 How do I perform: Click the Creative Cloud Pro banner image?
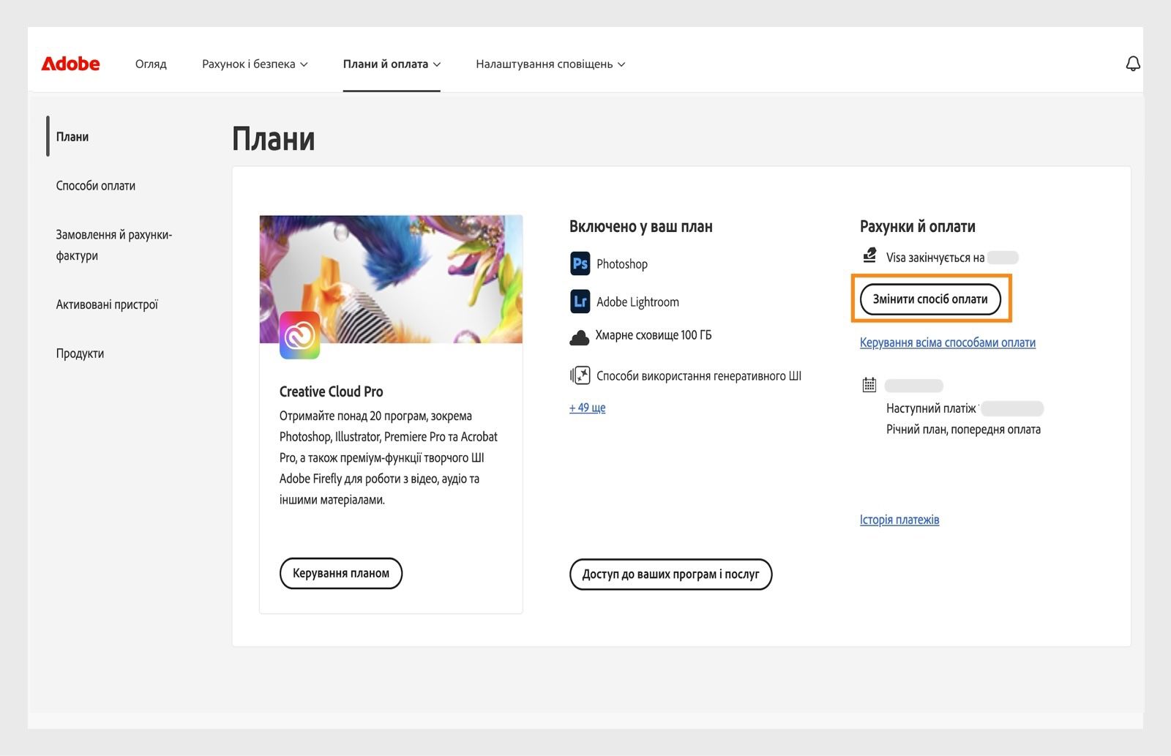[391, 279]
